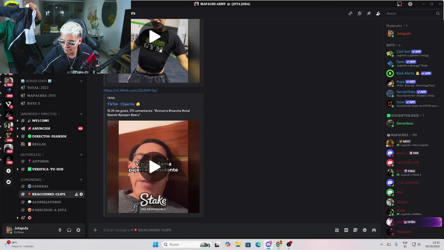
Task: Select the MAPACHES: 2814 voice channel
Action: click(52, 95)
